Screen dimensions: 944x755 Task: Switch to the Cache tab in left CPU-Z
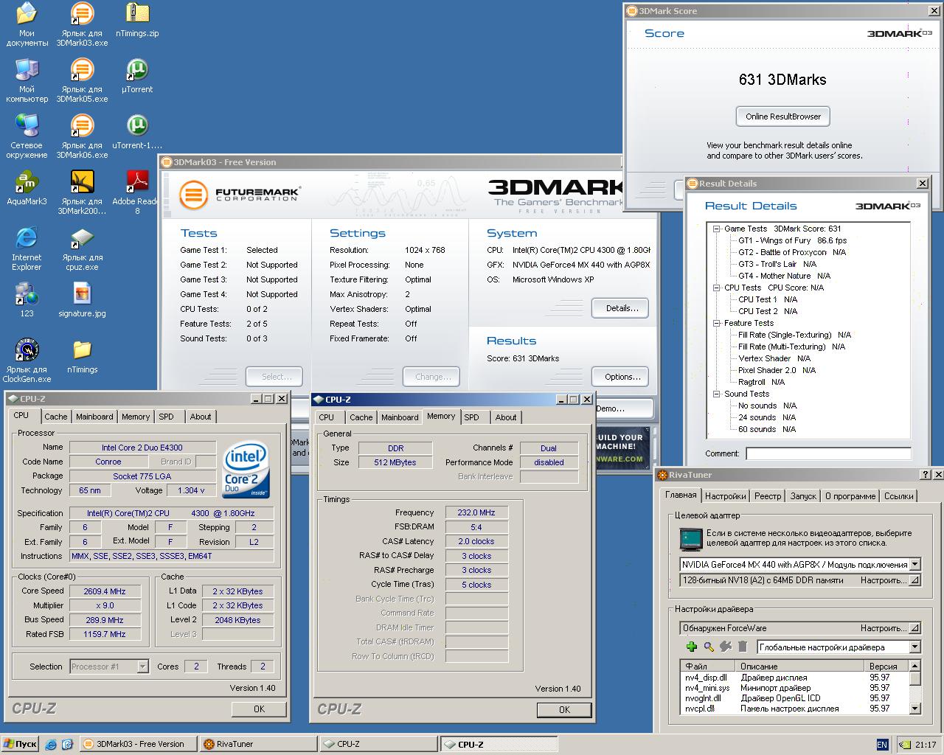[55, 417]
